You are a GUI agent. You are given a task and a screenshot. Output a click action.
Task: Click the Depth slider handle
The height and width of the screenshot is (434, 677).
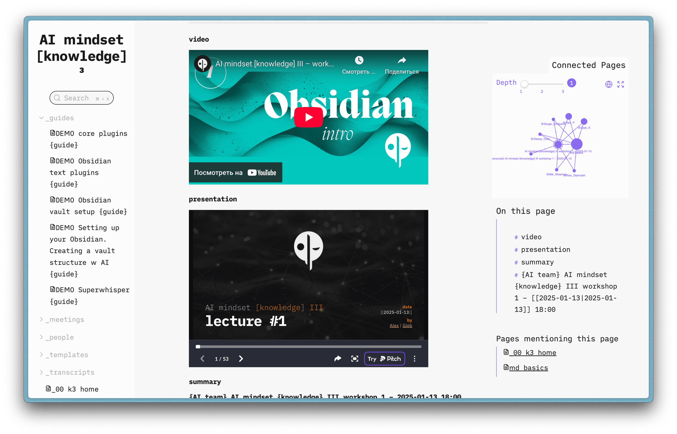click(524, 84)
